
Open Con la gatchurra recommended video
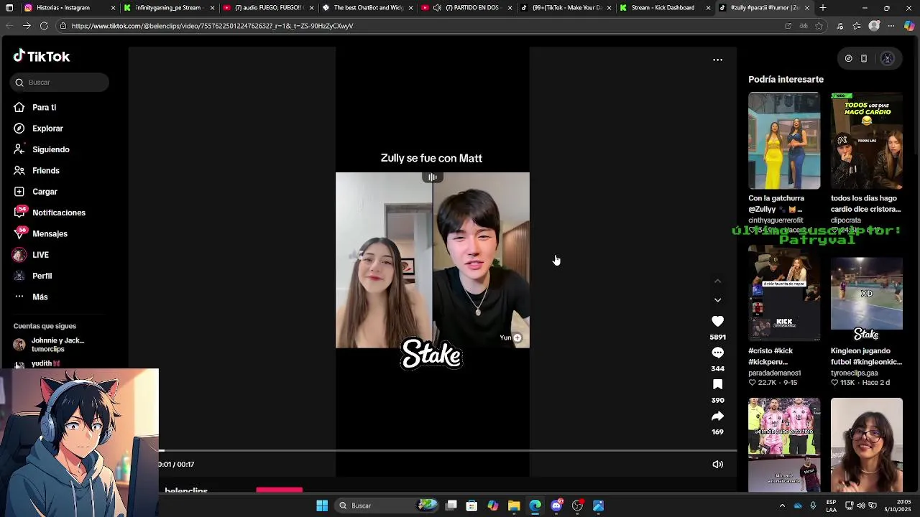pyautogui.click(x=783, y=141)
